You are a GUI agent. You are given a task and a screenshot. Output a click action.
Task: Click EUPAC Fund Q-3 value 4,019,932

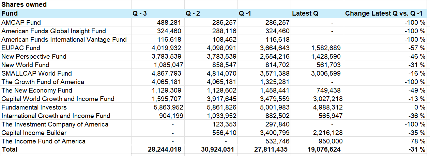[x=166, y=48]
